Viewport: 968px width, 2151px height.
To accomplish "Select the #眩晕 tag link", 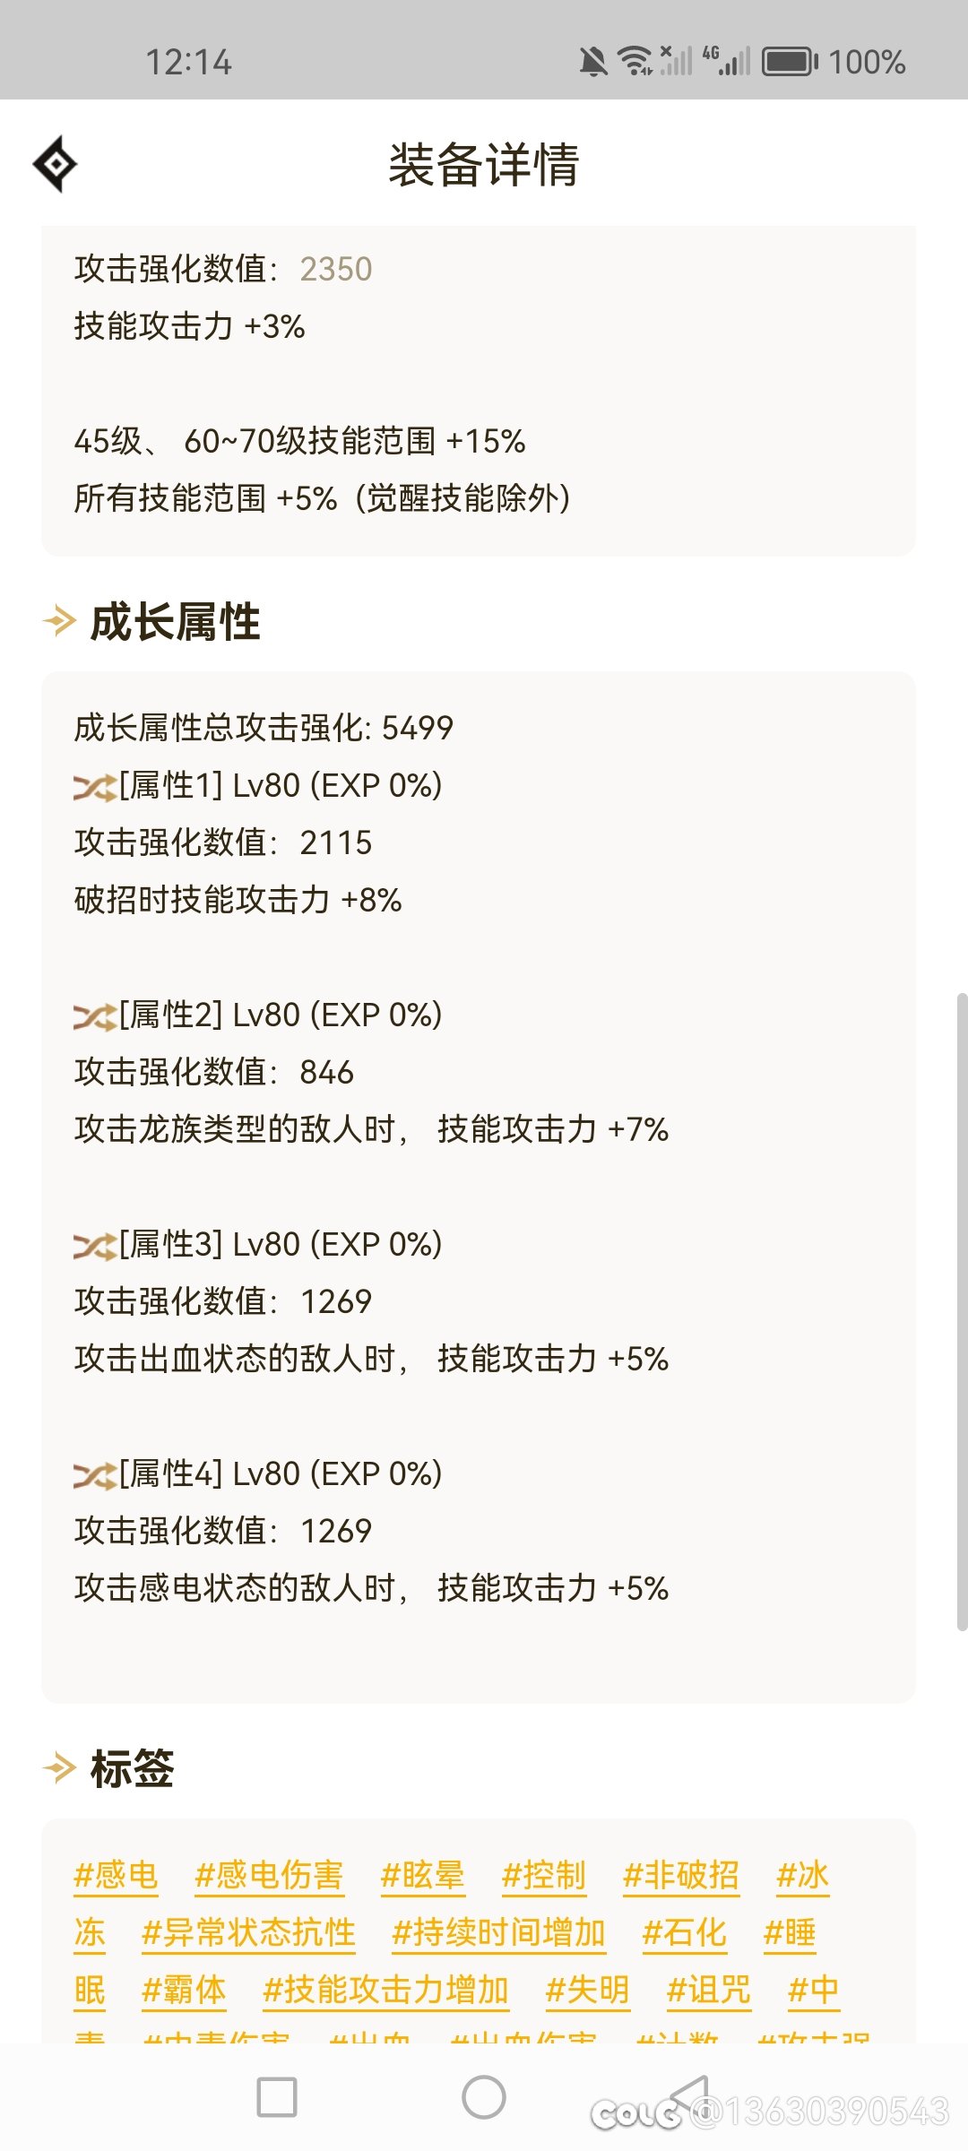I will (x=422, y=1875).
